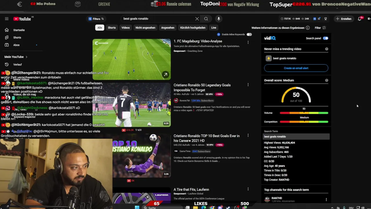Open help icon beside Overall score: Medium
This screenshot has height=209, width=371.
(327, 80)
